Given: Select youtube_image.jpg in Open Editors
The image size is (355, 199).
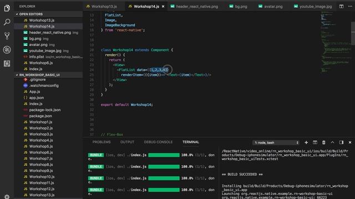Looking at the screenshot, I should click(48, 51).
